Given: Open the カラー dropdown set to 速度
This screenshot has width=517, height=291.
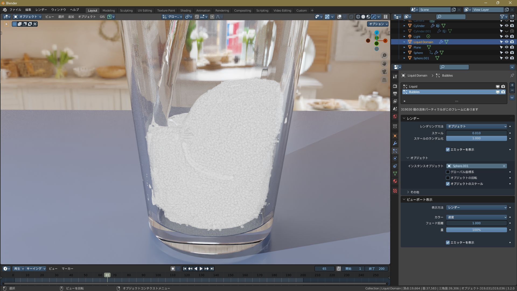Looking at the screenshot, I should click(476, 217).
